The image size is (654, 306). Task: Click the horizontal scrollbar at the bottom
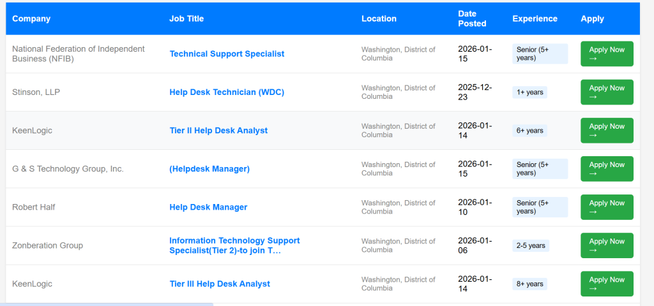pos(107,304)
